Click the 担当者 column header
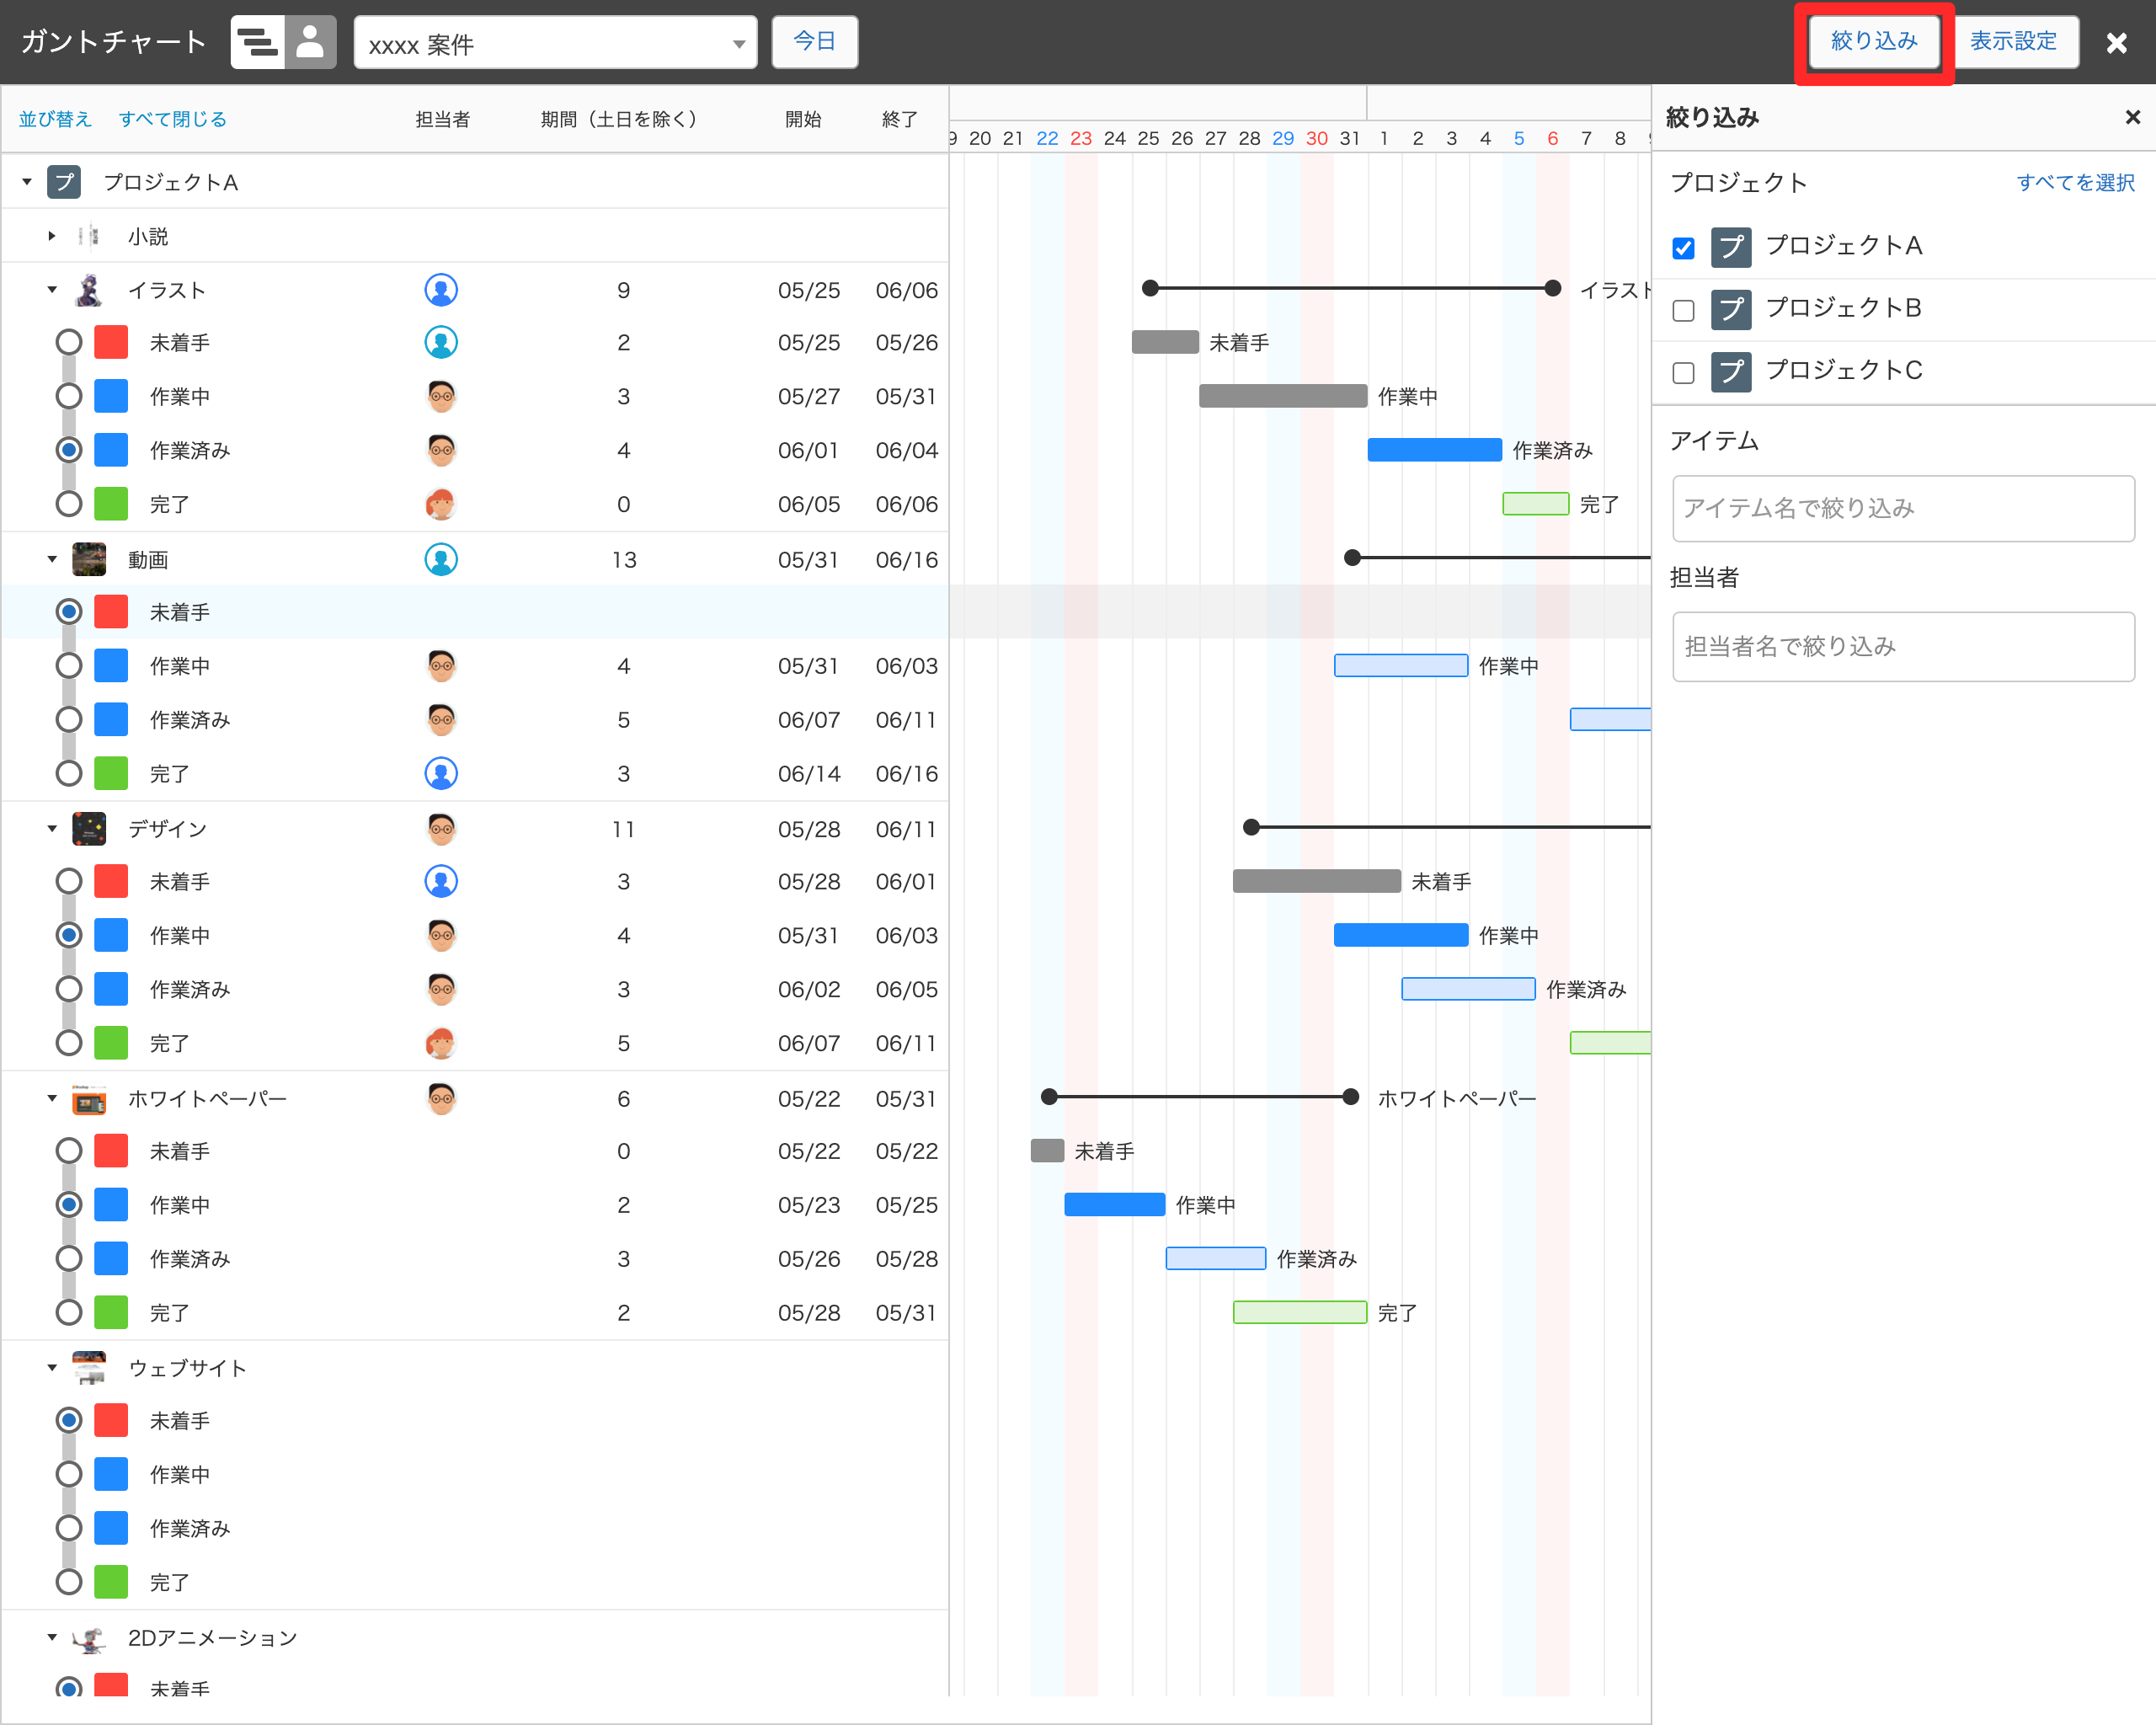This screenshot has width=2156, height=1725. click(x=442, y=119)
